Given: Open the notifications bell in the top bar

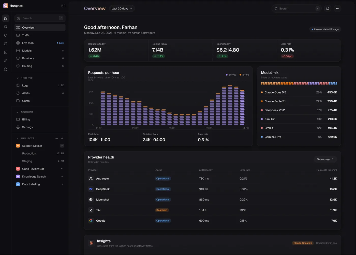Looking at the screenshot, I should pyautogui.click(x=328, y=8).
